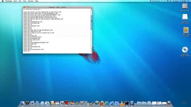The image size is (191, 107).
Task: Open the MSN Messenger icon in the Dock
Action: click(x=107, y=103)
